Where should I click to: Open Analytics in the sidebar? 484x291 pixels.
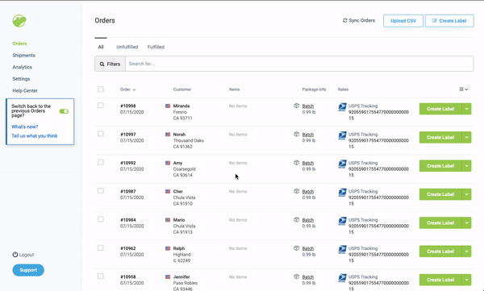point(23,67)
